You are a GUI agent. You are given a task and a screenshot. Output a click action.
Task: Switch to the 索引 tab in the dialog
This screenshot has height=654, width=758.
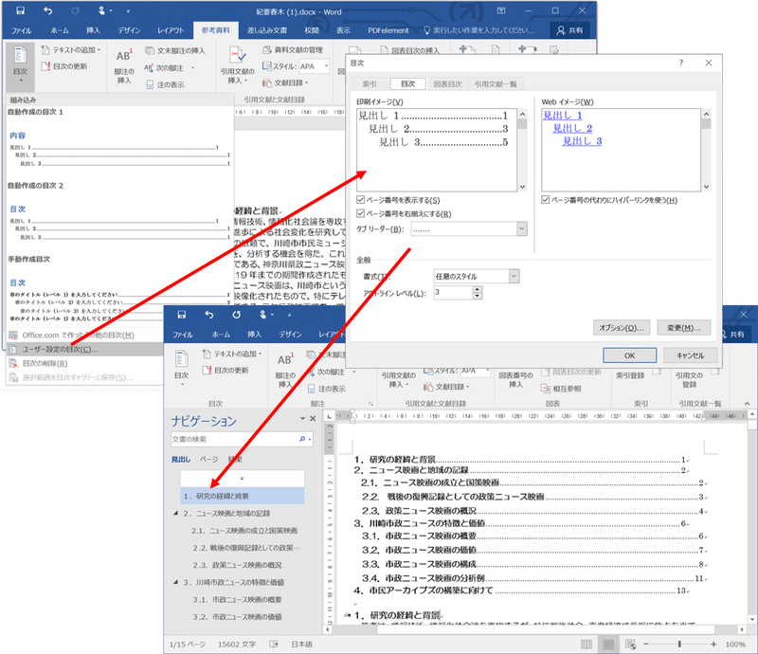[370, 84]
